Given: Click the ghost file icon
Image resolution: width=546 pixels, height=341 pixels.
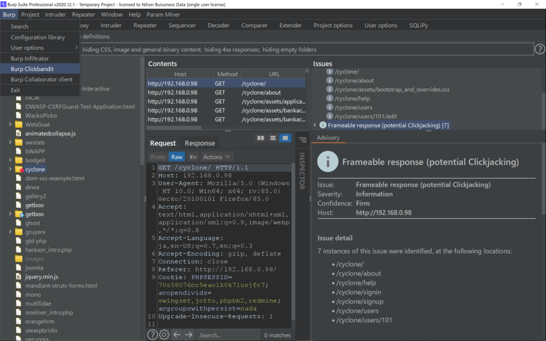Looking at the screenshot, I should pyautogui.click(x=19, y=223).
